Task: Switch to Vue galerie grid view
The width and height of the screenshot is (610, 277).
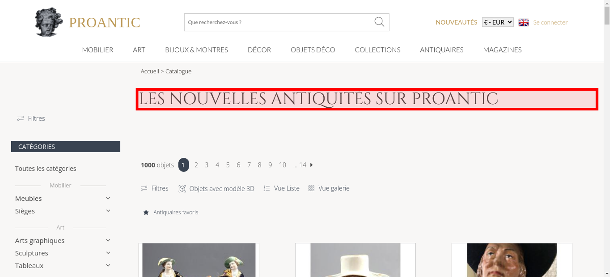Action: pos(329,188)
